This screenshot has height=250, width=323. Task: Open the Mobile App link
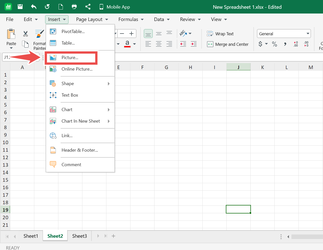coord(115,7)
